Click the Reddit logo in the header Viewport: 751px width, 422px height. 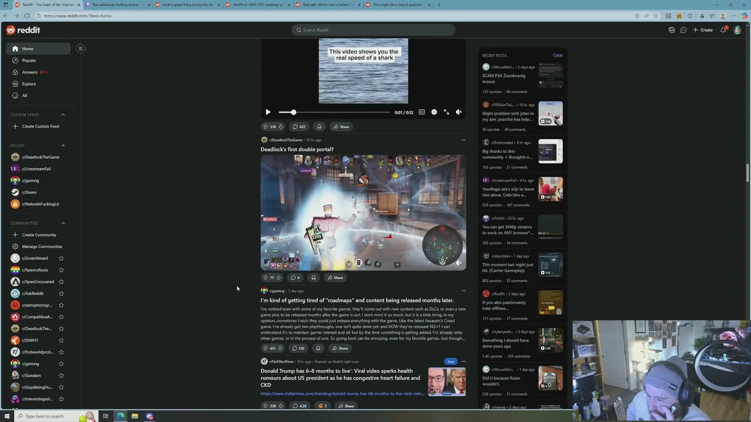click(x=23, y=30)
